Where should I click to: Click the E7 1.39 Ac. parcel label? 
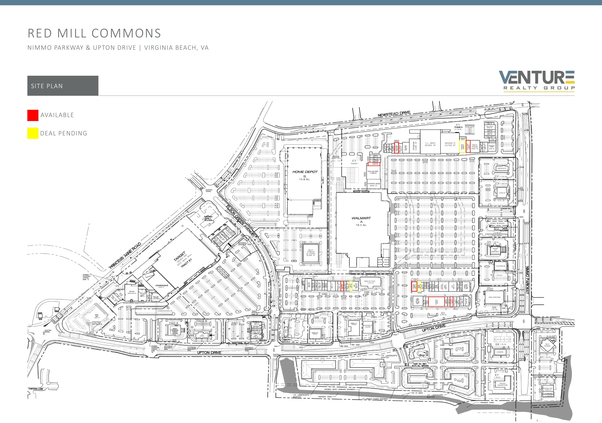click(497, 376)
